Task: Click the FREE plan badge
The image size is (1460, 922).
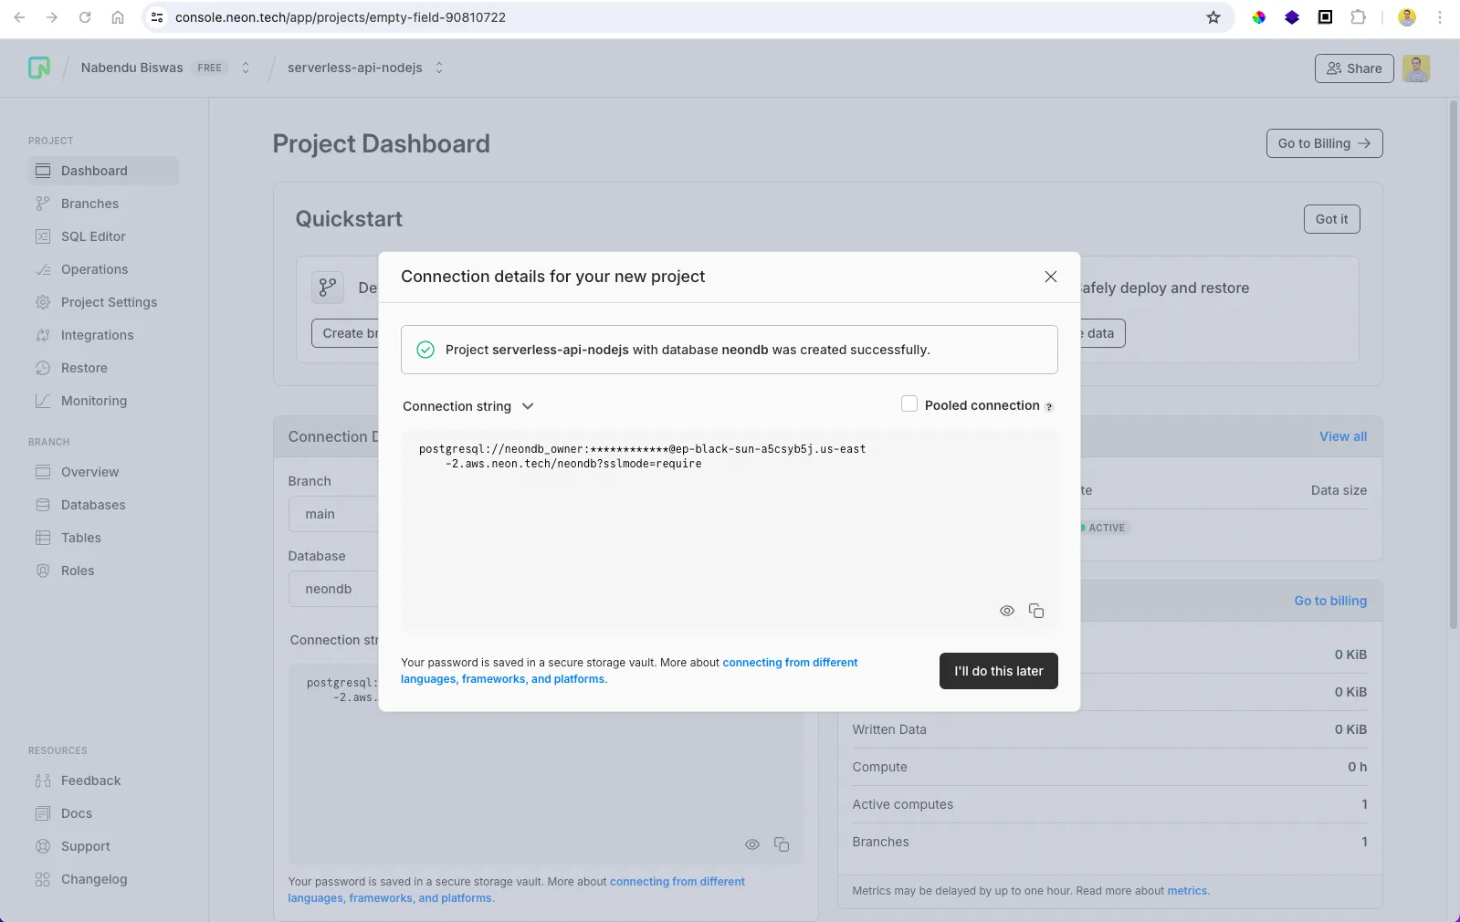Action: tap(210, 68)
